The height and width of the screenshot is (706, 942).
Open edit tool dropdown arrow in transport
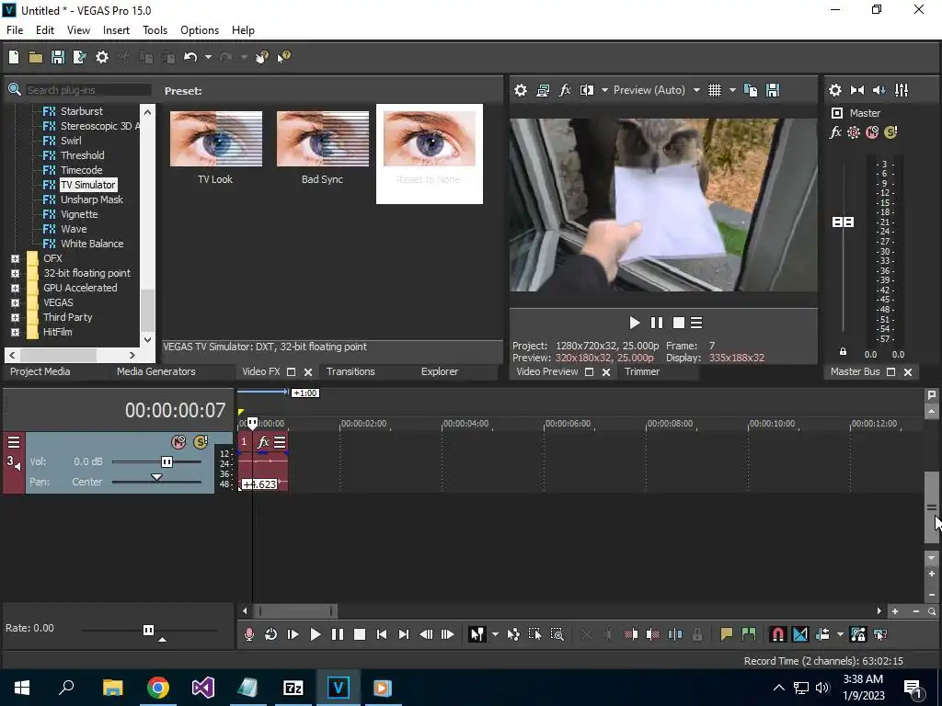tap(495, 634)
